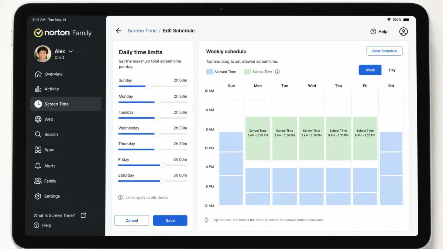This screenshot has height=249, width=443.
Task: Click the "Daily time limits" heading
Action: click(141, 52)
